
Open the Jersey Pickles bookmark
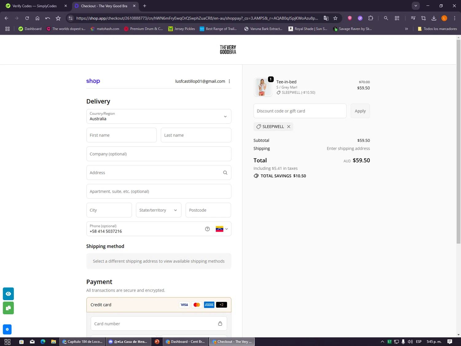[182, 29]
